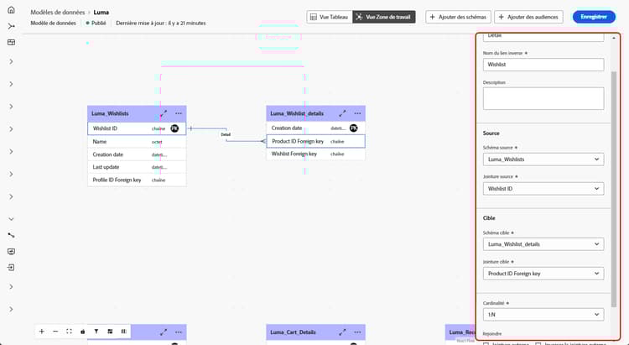Click the right panel vertical scrollbar
This screenshot has height=345, width=629.
click(613, 189)
